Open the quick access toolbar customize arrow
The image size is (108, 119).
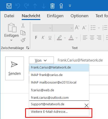coord(70,6)
